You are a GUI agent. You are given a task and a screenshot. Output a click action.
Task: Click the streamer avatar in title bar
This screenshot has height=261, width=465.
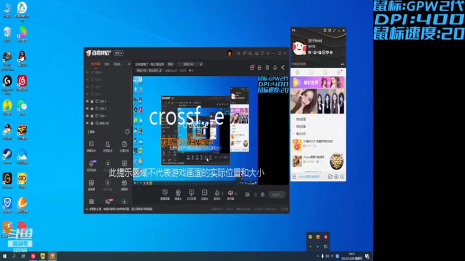[229, 53]
